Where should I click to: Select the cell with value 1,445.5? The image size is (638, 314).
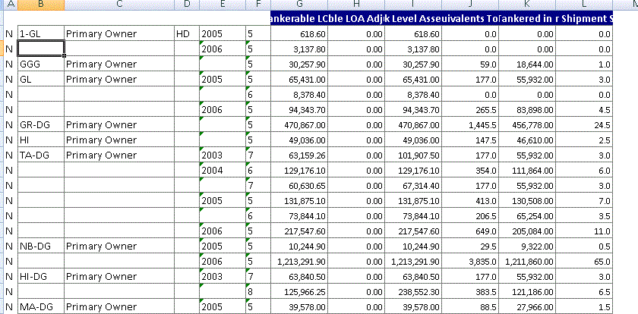coord(470,124)
